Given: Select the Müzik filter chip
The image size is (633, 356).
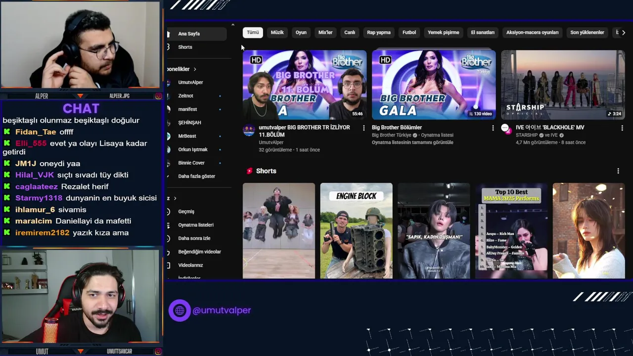Looking at the screenshot, I should point(277,33).
